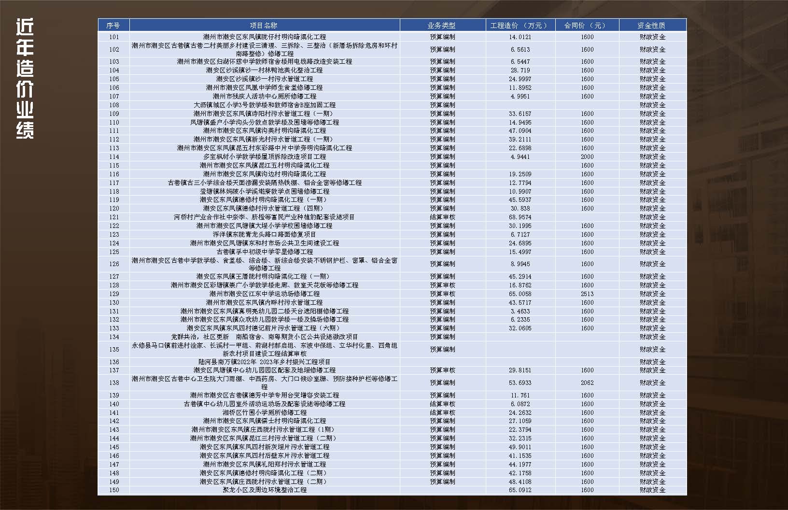
Task: Select the cost value '3.4633'
Action: tap(520, 311)
